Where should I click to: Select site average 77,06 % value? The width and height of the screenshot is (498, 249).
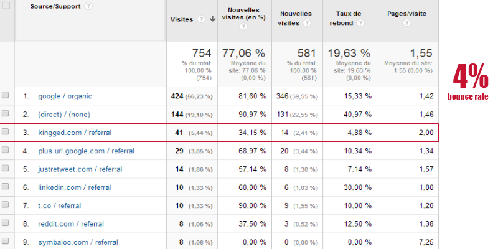(x=243, y=53)
